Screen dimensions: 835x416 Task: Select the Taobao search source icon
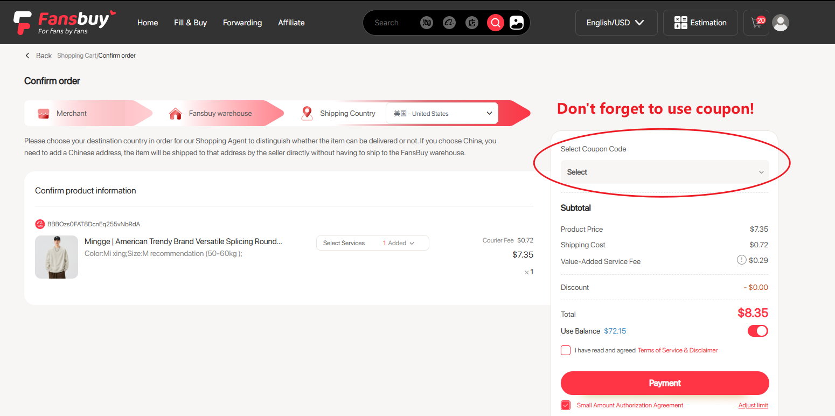pos(427,23)
